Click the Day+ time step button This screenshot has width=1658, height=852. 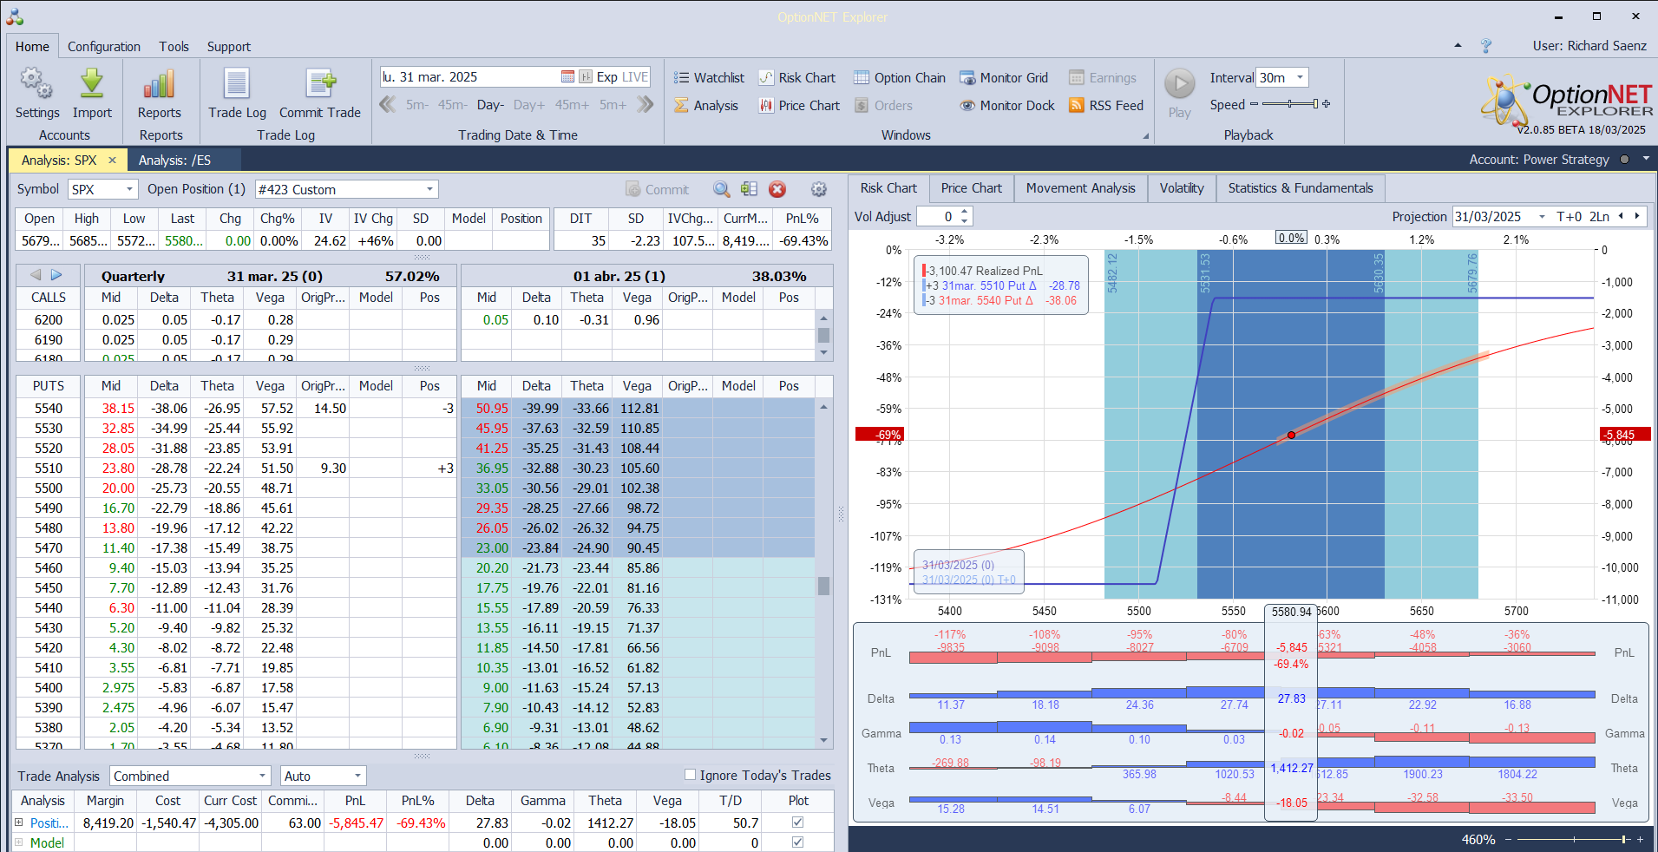click(x=529, y=105)
